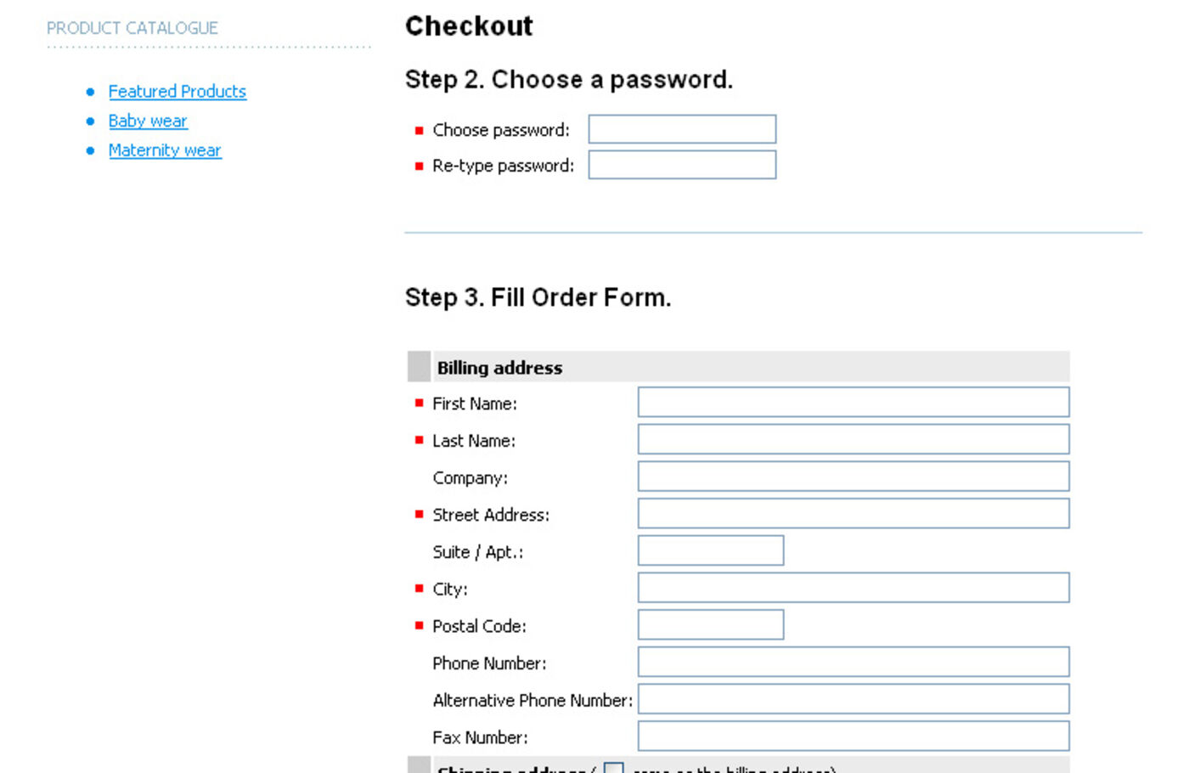The image size is (1189, 773).
Task: Select the City text box
Action: click(853, 588)
